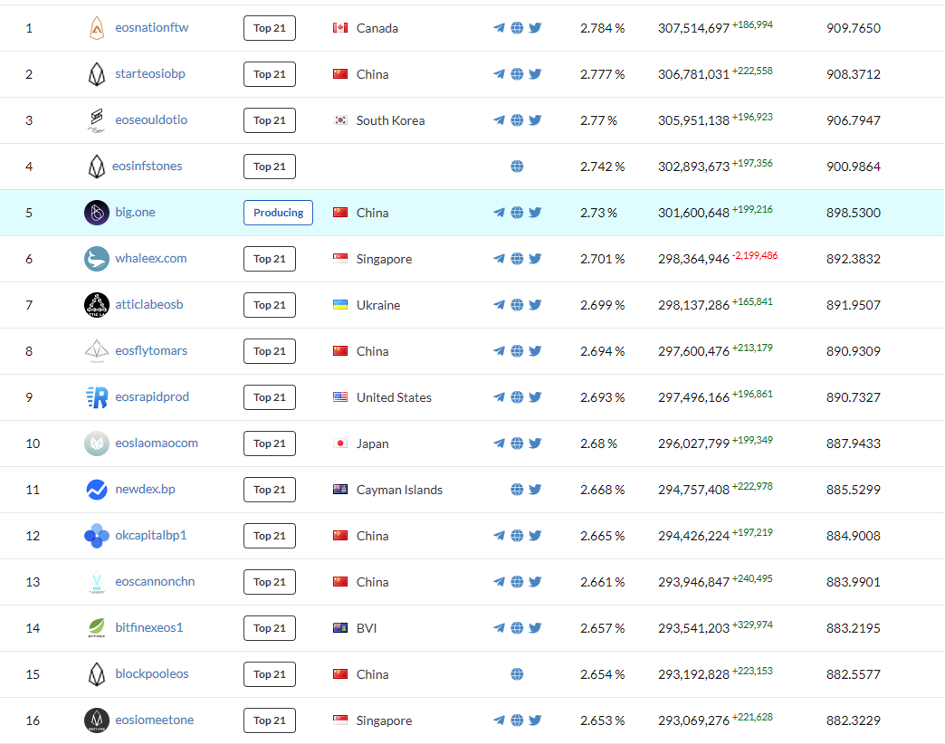The width and height of the screenshot is (945, 744).
Task: Open whaleex.com website globe icon
Action: 517,259
